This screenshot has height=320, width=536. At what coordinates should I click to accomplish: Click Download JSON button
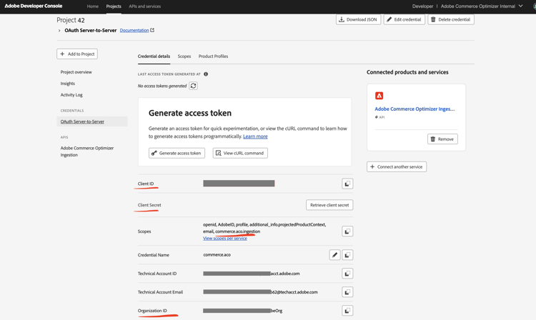pos(358,19)
